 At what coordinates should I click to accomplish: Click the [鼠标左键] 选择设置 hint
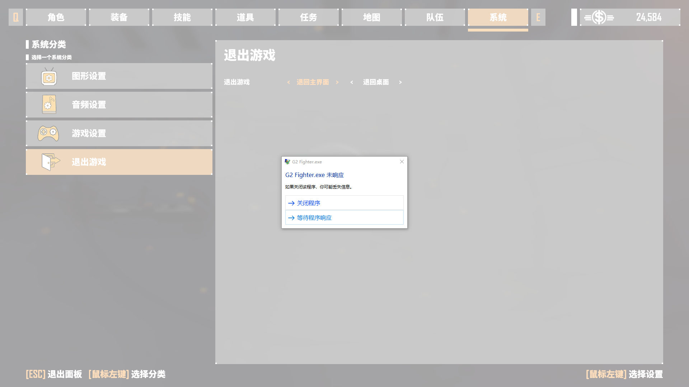[x=624, y=374]
